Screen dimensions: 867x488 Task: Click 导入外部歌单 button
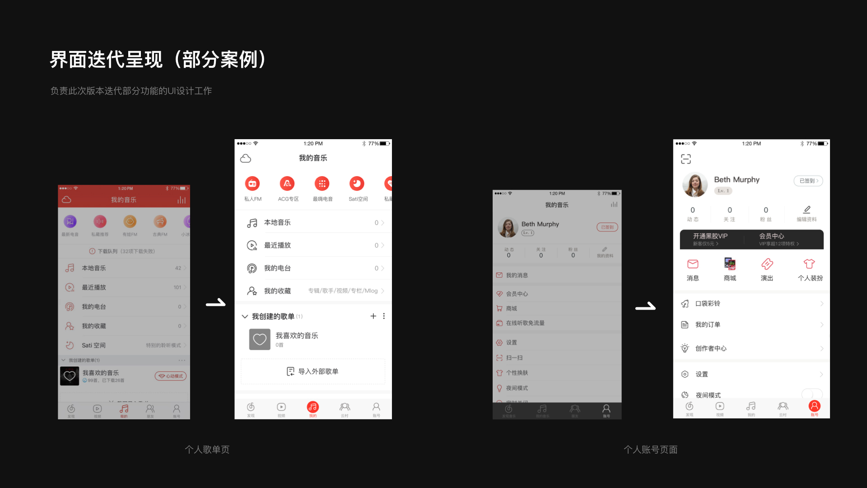pyautogui.click(x=314, y=370)
